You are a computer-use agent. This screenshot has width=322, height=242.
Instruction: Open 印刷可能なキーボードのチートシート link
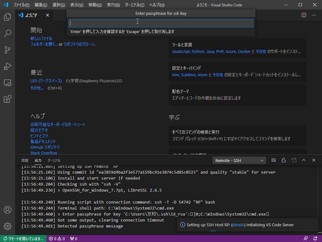tap(58, 124)
